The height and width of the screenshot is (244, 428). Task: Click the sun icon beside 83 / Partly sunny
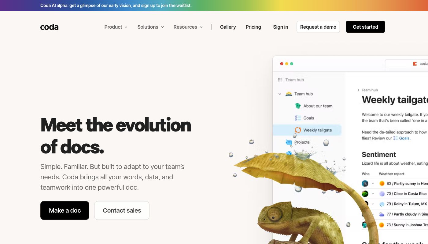[x=382, y=184]
